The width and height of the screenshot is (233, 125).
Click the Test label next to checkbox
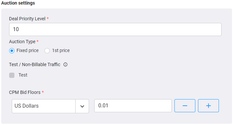click(x=23, y=75)
